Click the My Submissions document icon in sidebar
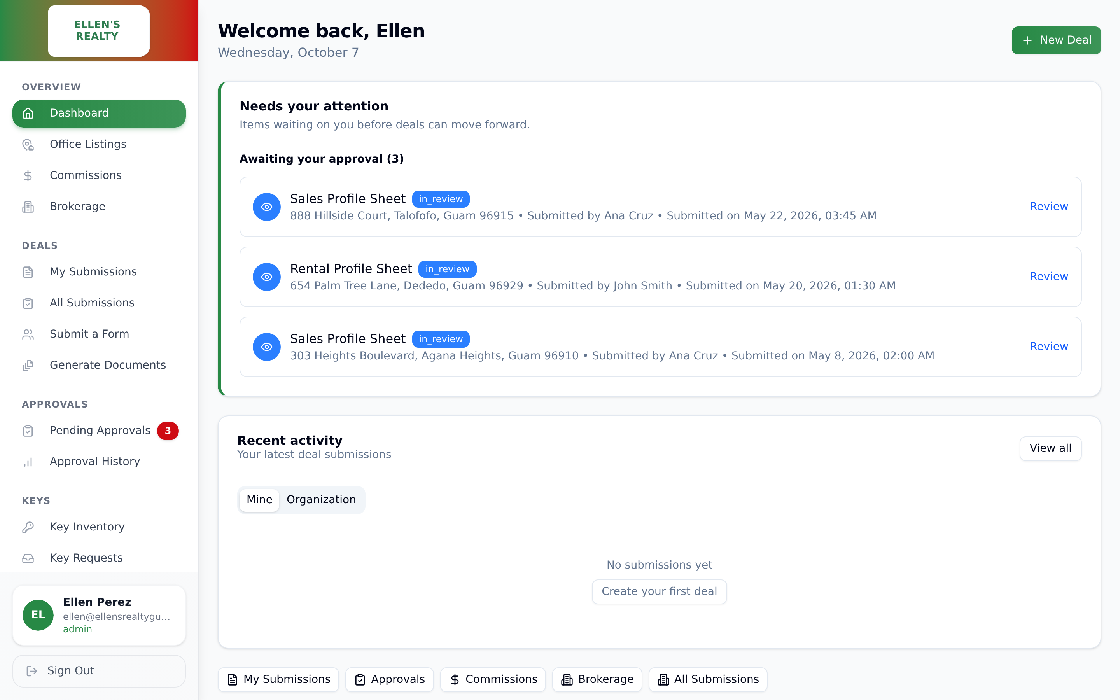 [28, 272]
